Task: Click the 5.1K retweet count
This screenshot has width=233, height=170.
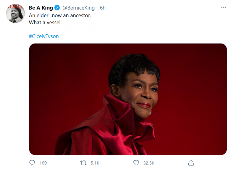Action: 95,163
